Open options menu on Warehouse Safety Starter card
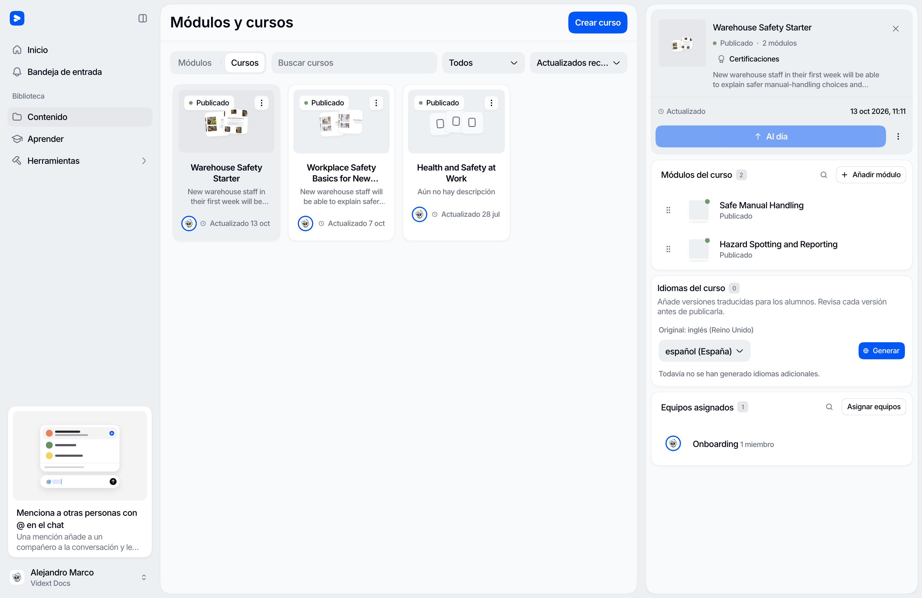This screenshot has height=598, width=922. 262,103
